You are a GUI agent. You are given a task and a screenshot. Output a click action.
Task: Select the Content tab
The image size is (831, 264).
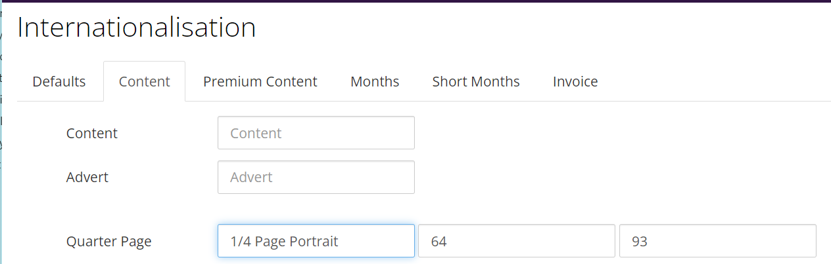(x=144, y=82)
